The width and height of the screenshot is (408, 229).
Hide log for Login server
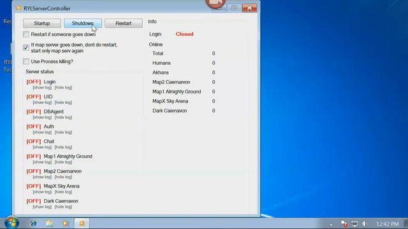pos(63,88)
